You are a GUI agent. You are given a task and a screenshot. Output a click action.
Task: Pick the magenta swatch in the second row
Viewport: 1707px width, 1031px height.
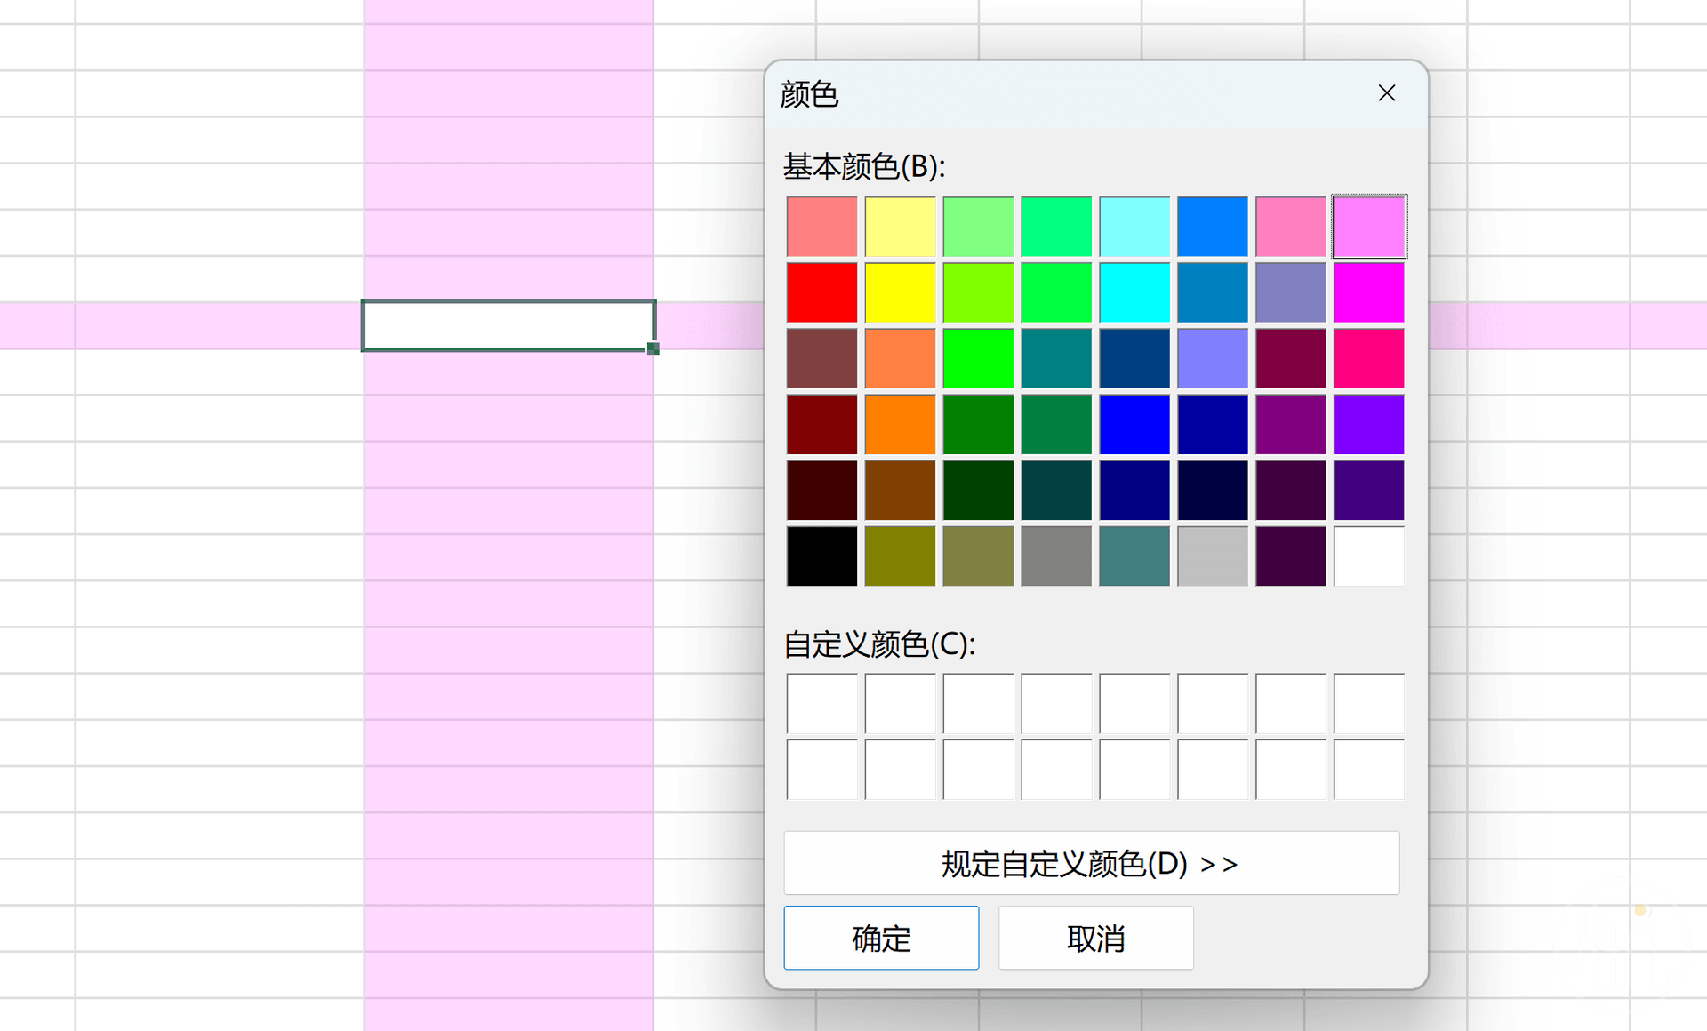[x=1369, y=292]
